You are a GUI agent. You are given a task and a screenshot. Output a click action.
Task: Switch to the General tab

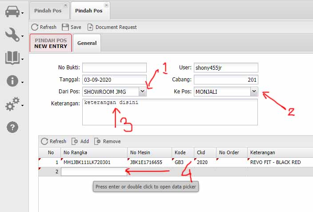click(x=87, y=43)
